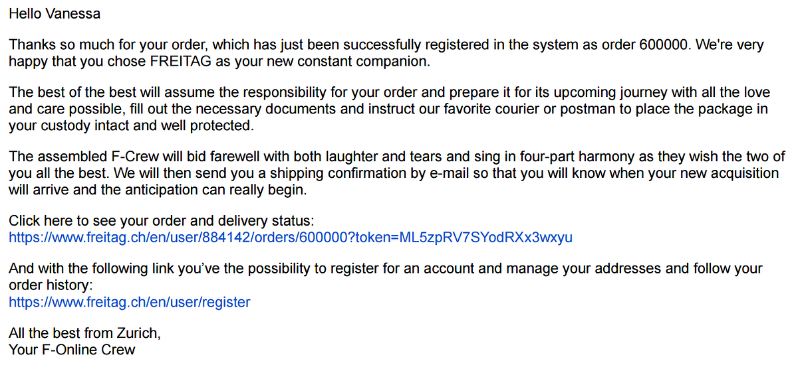
Task: Click the "Hello Vanessa" greeting
Action: 55,13
